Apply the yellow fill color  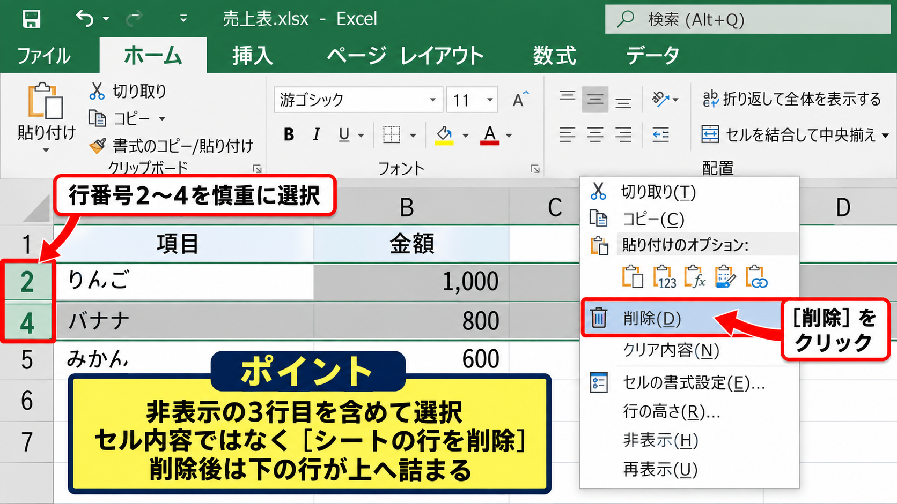[444, 135]
